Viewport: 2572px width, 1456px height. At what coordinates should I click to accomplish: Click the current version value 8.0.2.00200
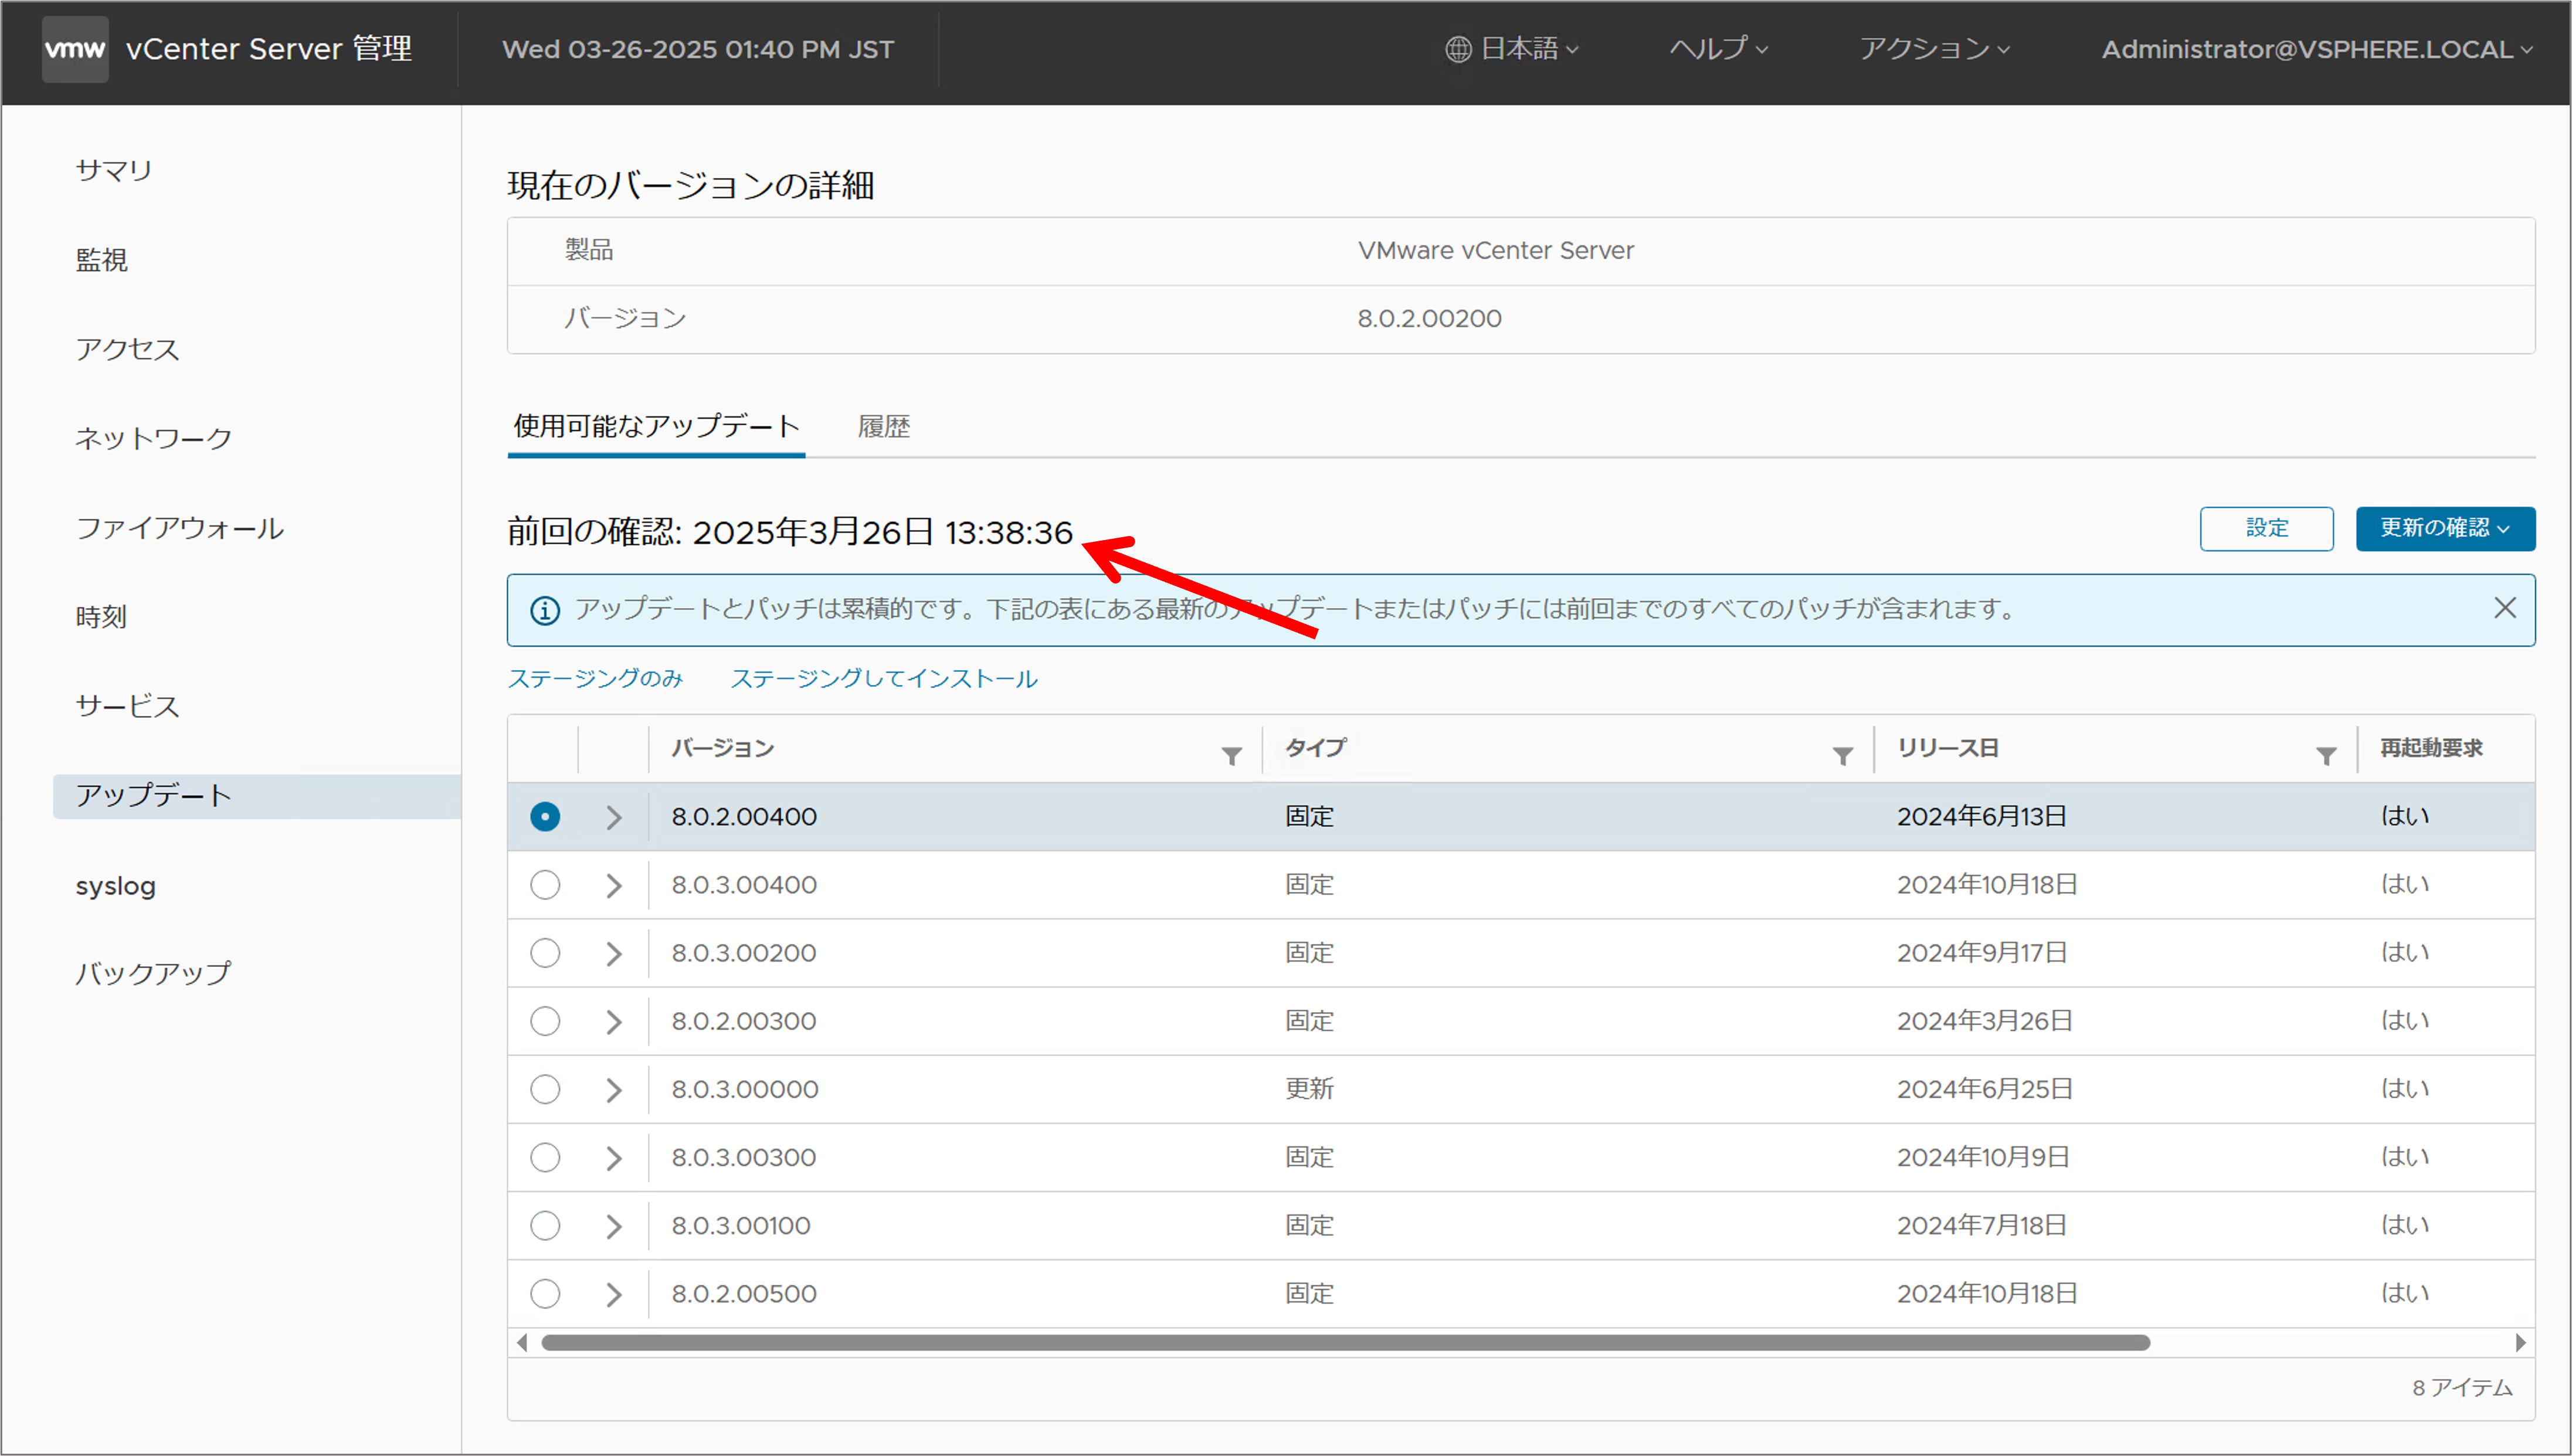click(x=1429, y=319)
